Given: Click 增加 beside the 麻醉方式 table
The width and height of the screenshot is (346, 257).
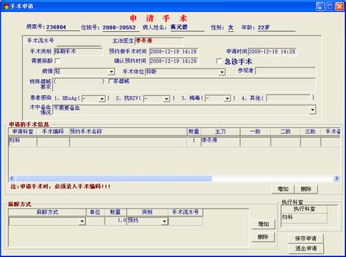Looking at the screenshot, I should click(x=264, y=224).
